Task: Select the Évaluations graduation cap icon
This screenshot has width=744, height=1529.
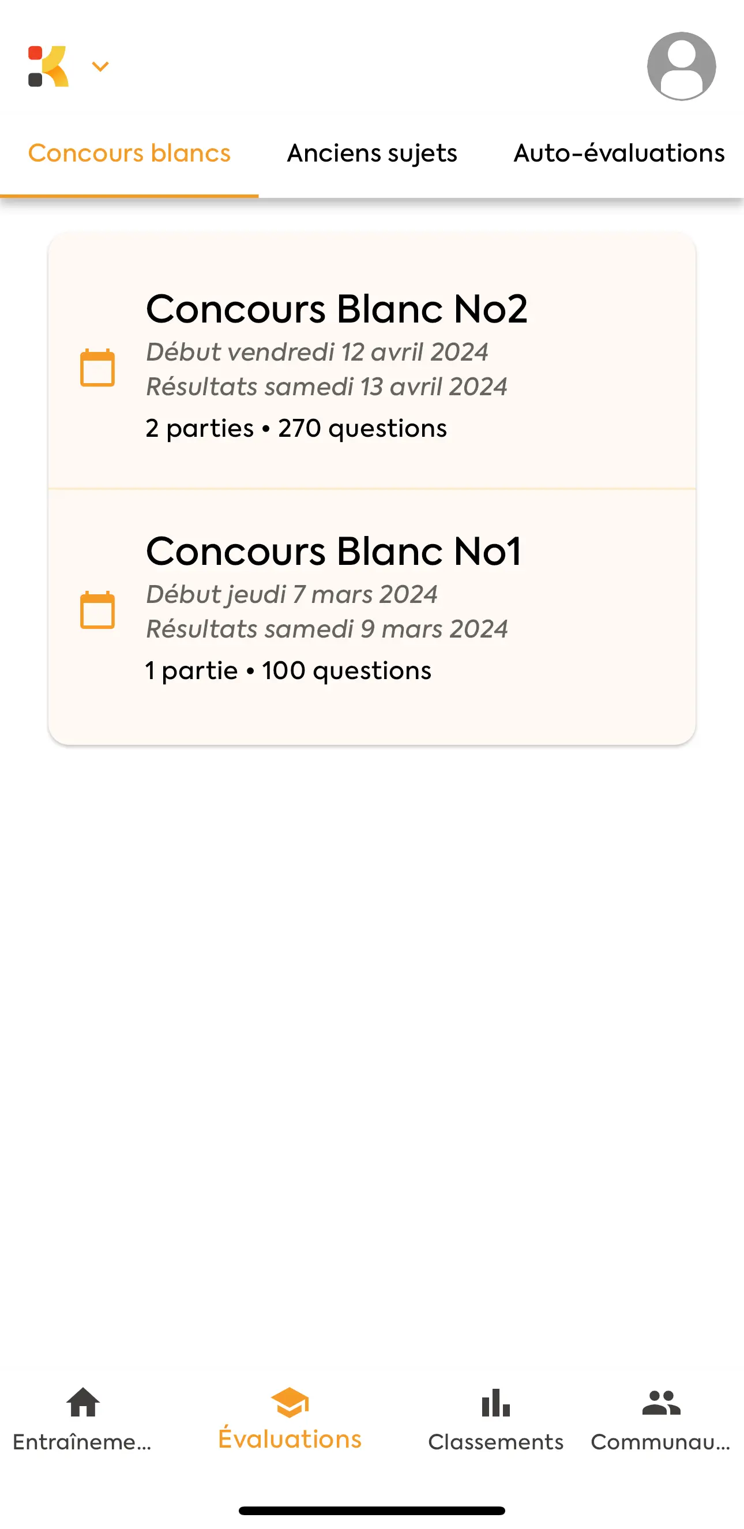Action: (290, 1402)
